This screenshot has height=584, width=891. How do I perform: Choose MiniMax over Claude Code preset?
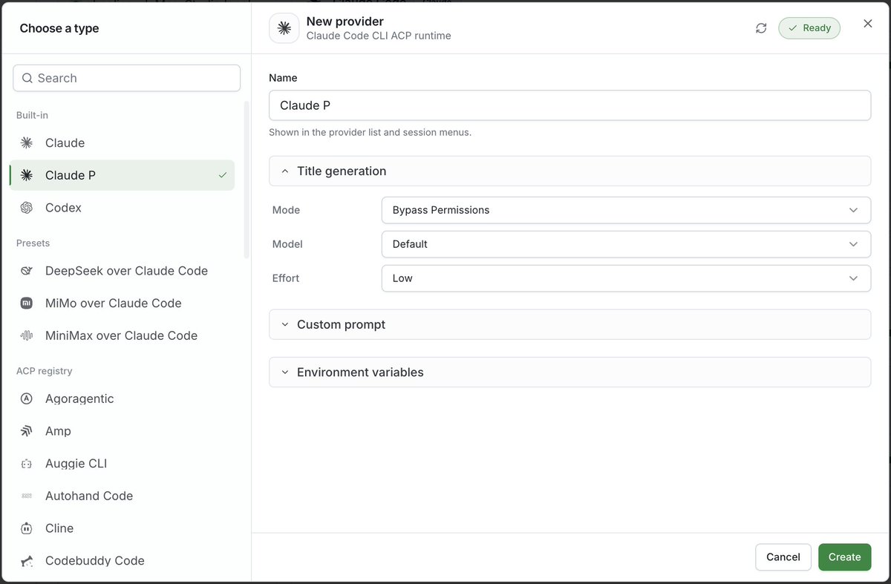coord(122,335)
